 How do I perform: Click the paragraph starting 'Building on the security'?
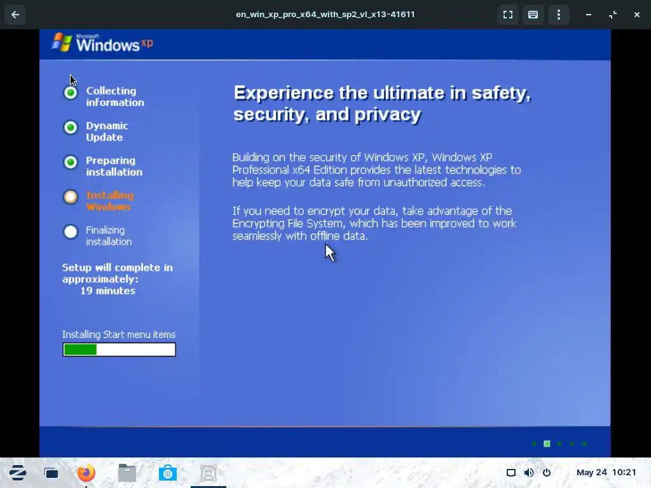point(376,170)
